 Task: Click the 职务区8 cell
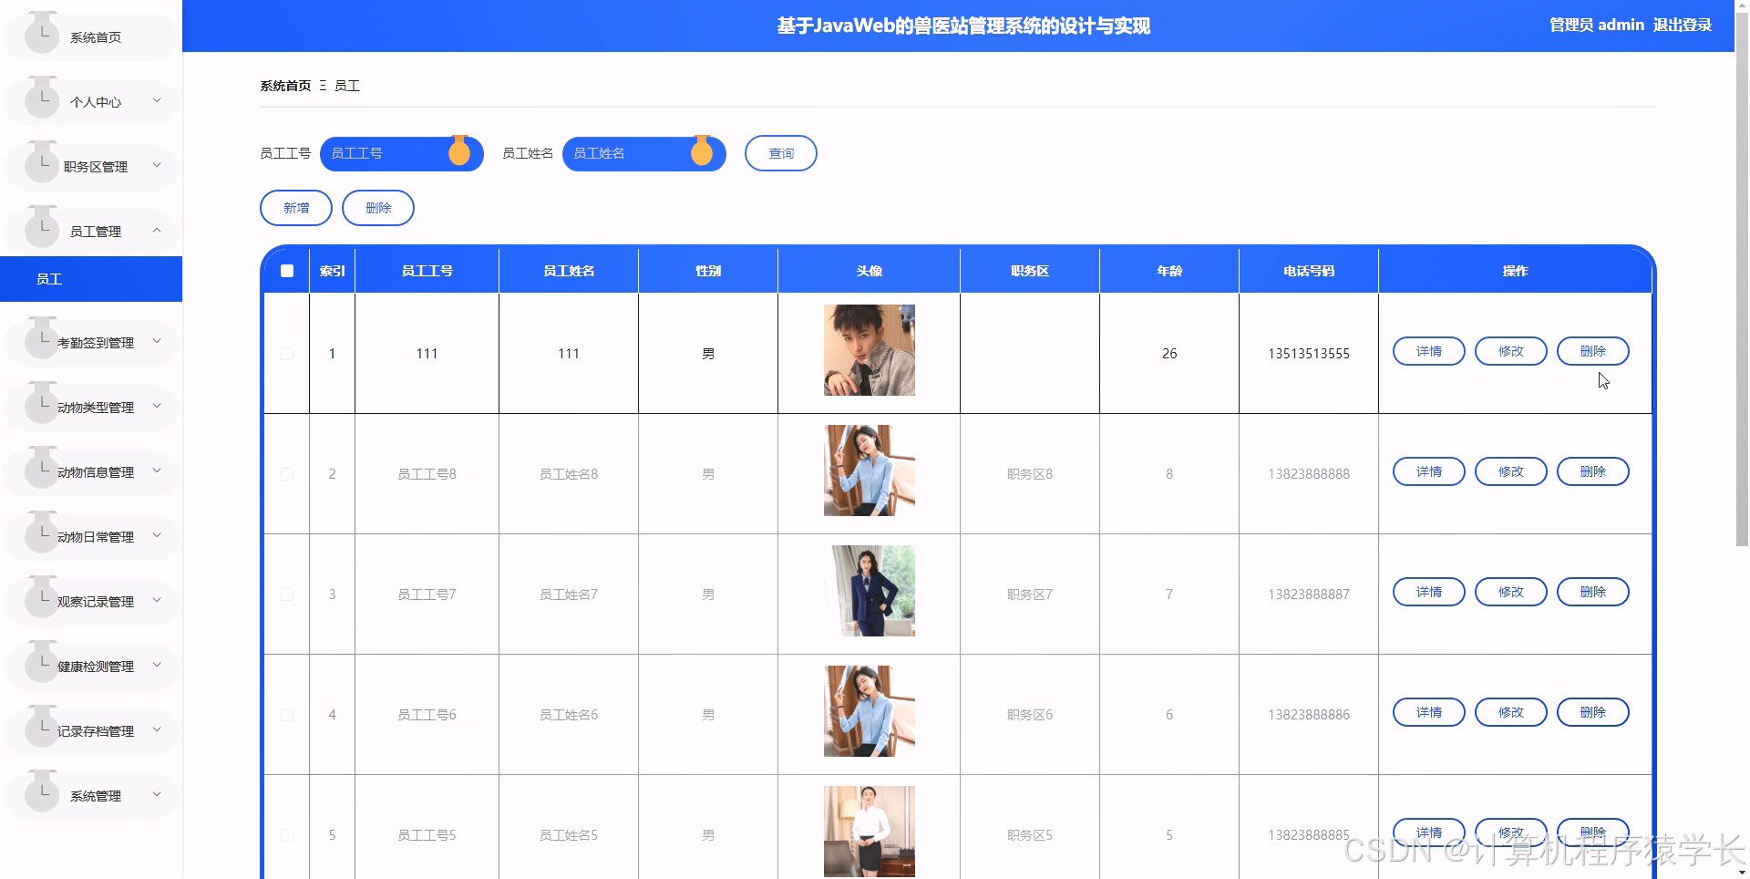tap(1030, 474)
